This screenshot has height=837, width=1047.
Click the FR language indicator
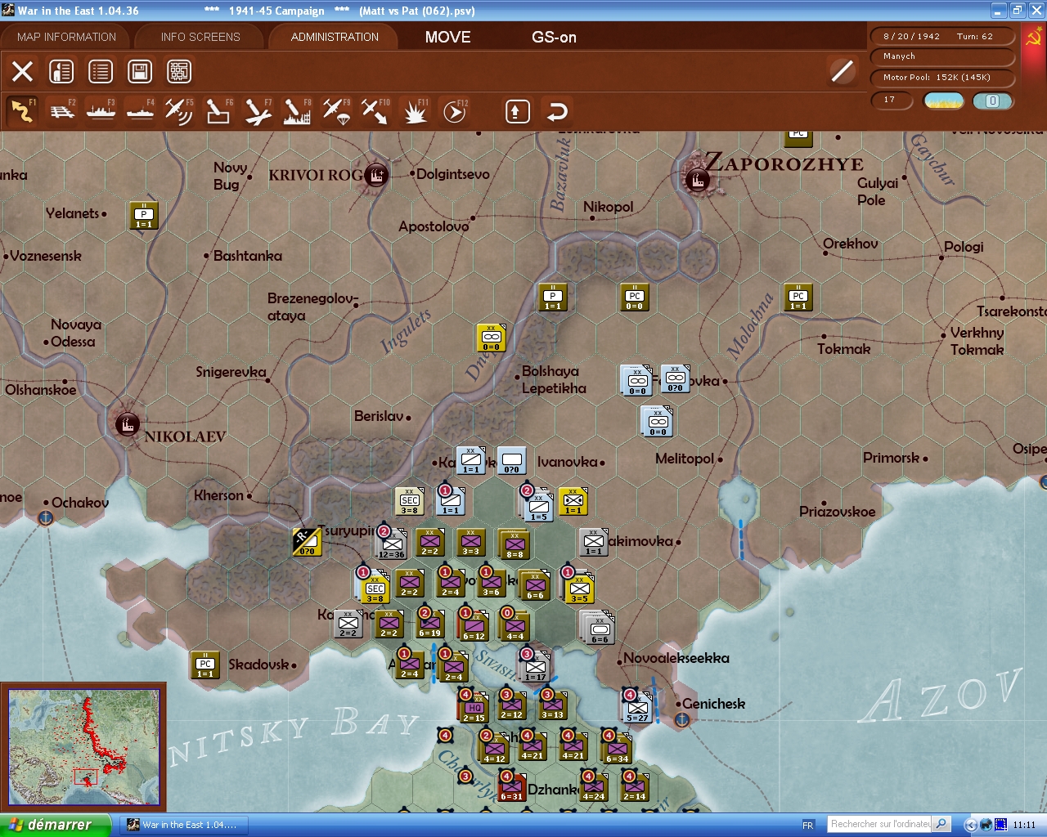(808, 825)
